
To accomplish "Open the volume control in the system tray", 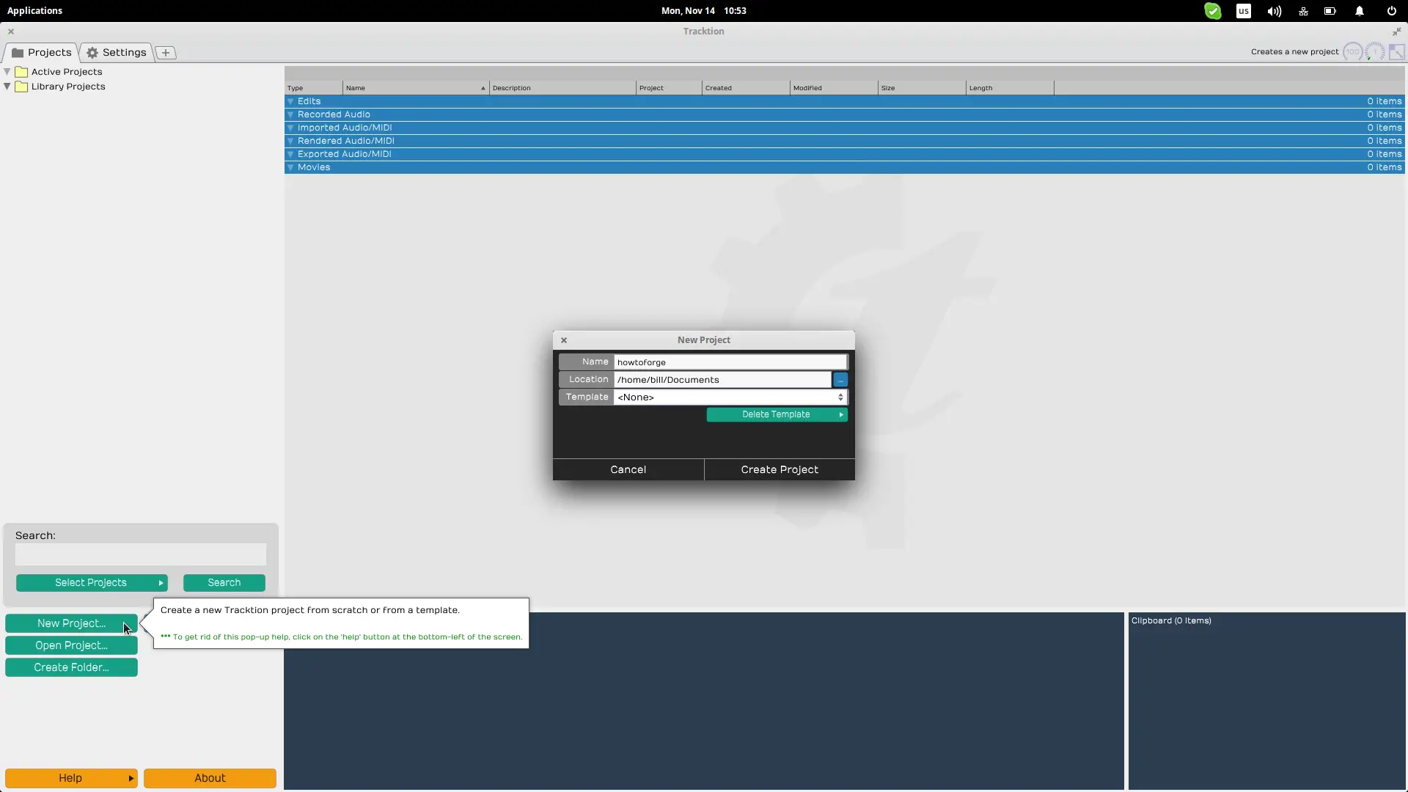I will pyautogui.click(x=1275, y=11).
